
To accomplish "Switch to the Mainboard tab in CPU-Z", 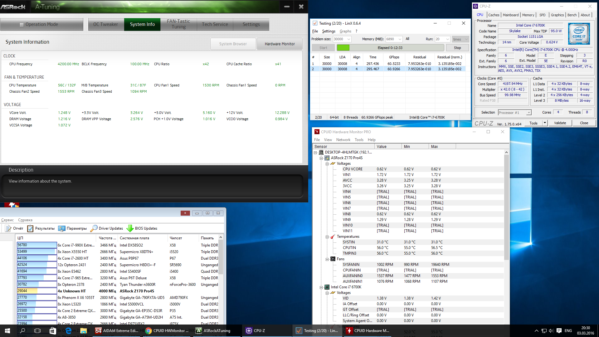I will [510, 15].
